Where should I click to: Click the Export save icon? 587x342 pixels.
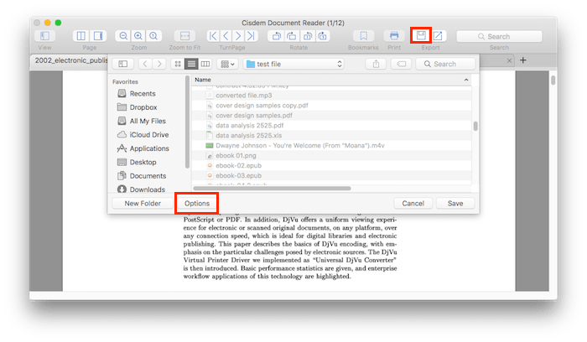421,36
